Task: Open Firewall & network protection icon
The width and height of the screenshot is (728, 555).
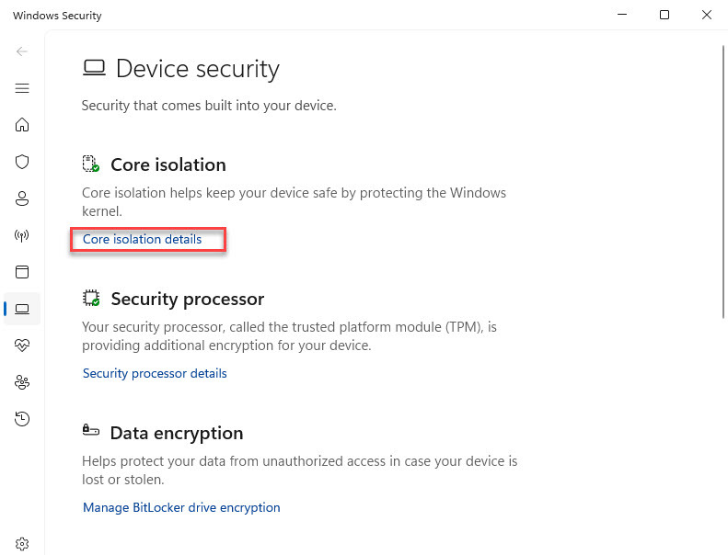Action: [x=22, y=235]
